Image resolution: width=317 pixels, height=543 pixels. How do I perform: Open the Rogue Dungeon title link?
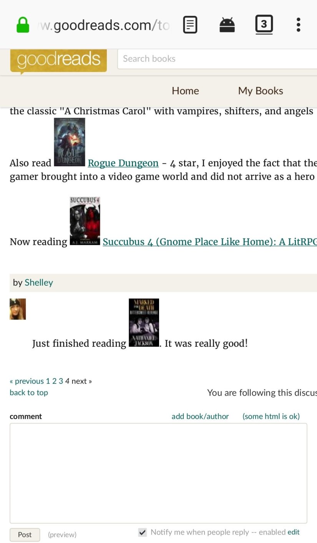point(123,163)
